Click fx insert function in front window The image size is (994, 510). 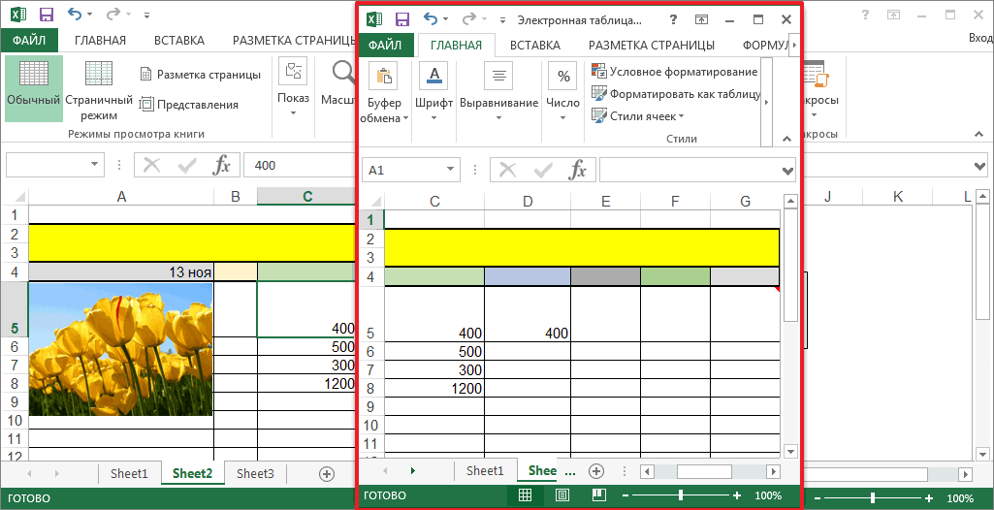577,170
